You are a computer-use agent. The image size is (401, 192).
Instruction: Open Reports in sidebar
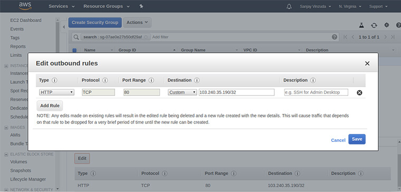coord(18,46)
